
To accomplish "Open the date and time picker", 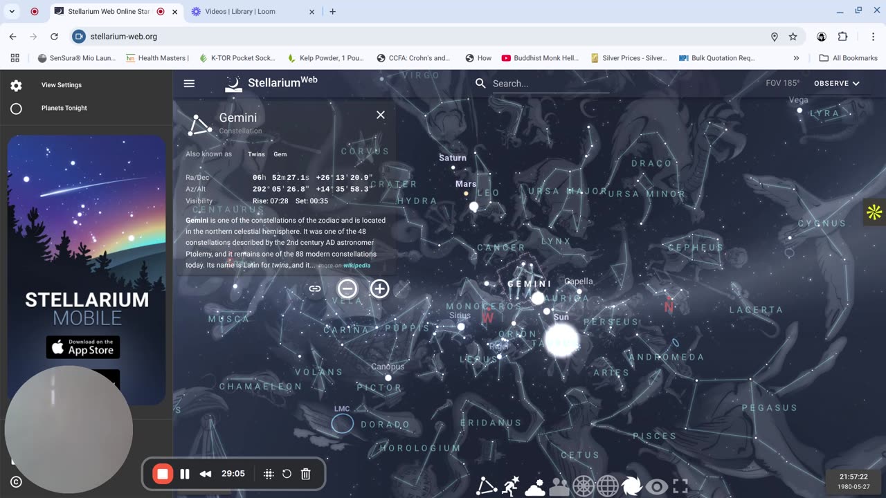I will (x=853, y=481).
